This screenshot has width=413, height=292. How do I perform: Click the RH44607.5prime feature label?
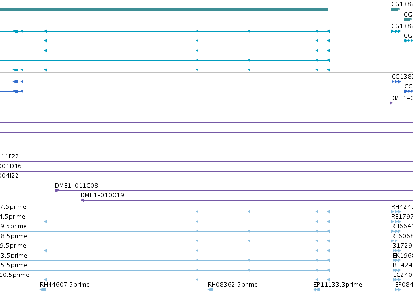point(65,285)
